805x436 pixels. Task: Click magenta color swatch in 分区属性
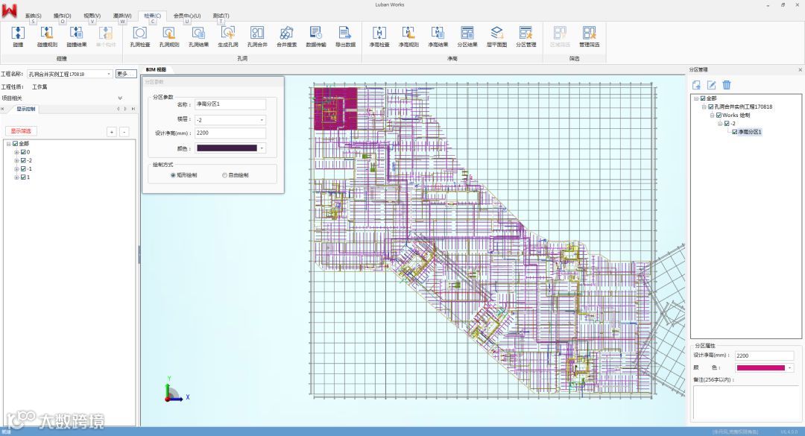760,367
